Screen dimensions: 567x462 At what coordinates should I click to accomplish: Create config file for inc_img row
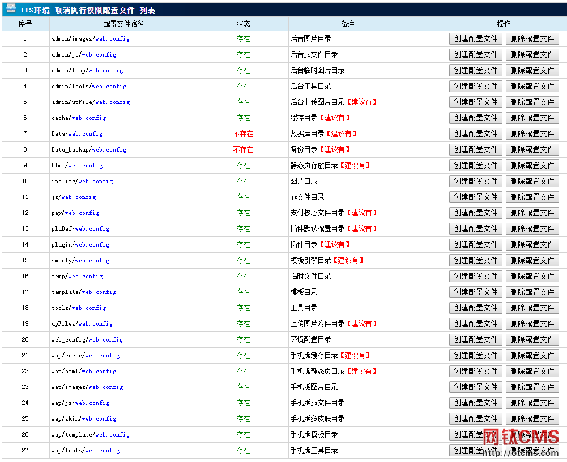click(x=475, y=181)
